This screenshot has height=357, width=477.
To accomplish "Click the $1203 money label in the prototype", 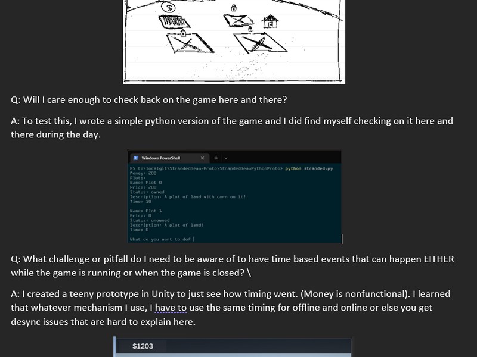I will 143,346.
